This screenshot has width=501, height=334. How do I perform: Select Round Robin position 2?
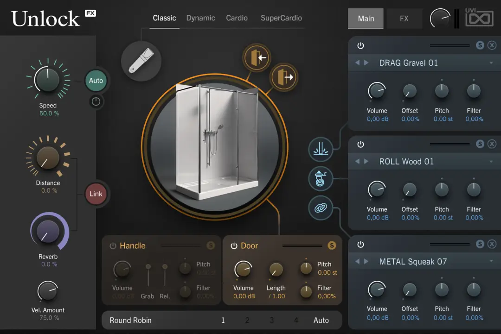click(247, 320)
